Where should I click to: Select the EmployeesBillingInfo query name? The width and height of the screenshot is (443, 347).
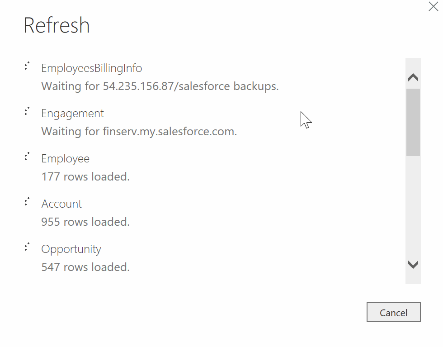pos(91,68)
